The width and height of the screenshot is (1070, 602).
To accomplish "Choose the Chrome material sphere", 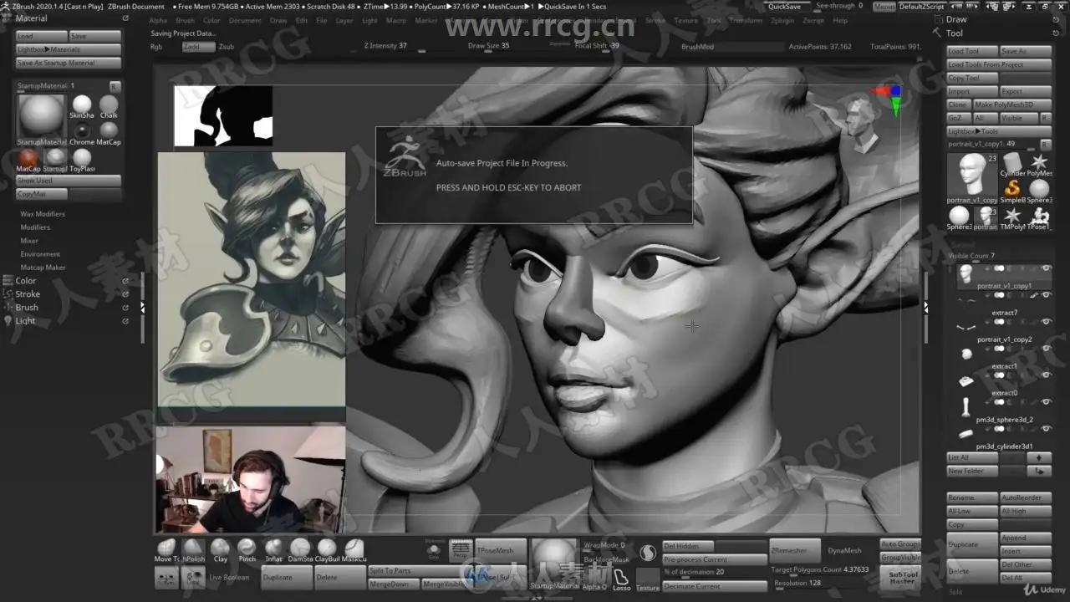I will coord(82,133).
